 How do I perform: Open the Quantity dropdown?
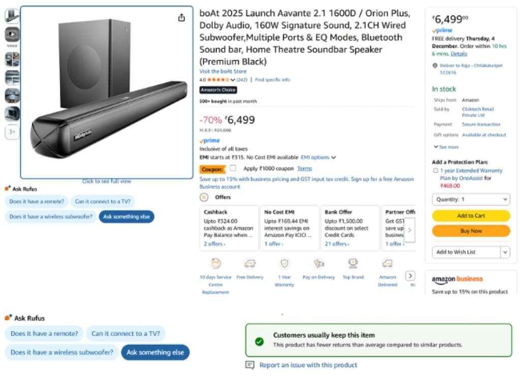pos(470,199)
